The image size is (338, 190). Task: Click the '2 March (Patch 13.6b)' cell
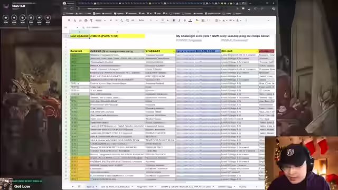pyautogui.click(x=117, y=36)
